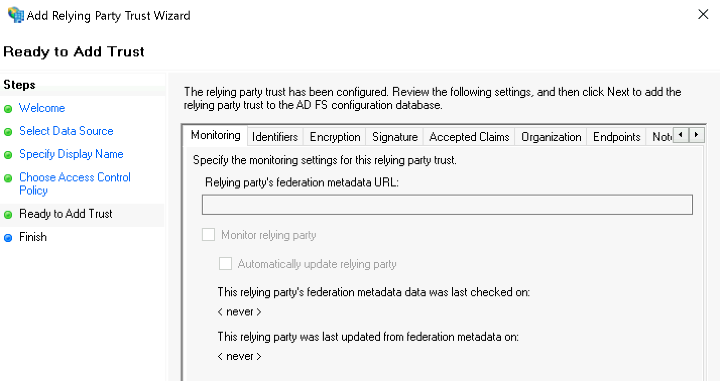Go to the Endpoints tab

616,137
